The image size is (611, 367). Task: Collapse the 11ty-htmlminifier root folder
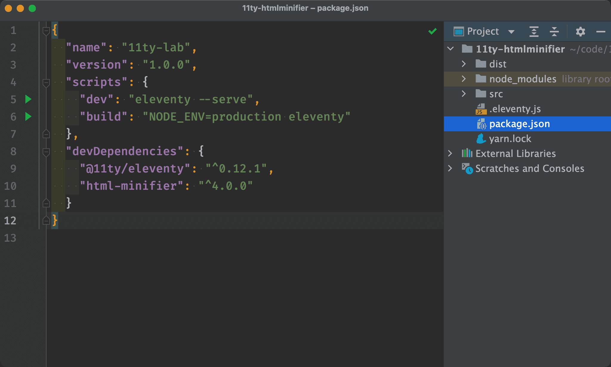point(450,49)
